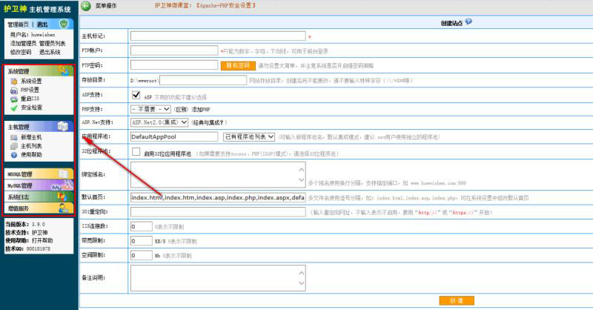Click the 护卫神 technical support link
Screen dimensions: 593x310
(40, 232)
